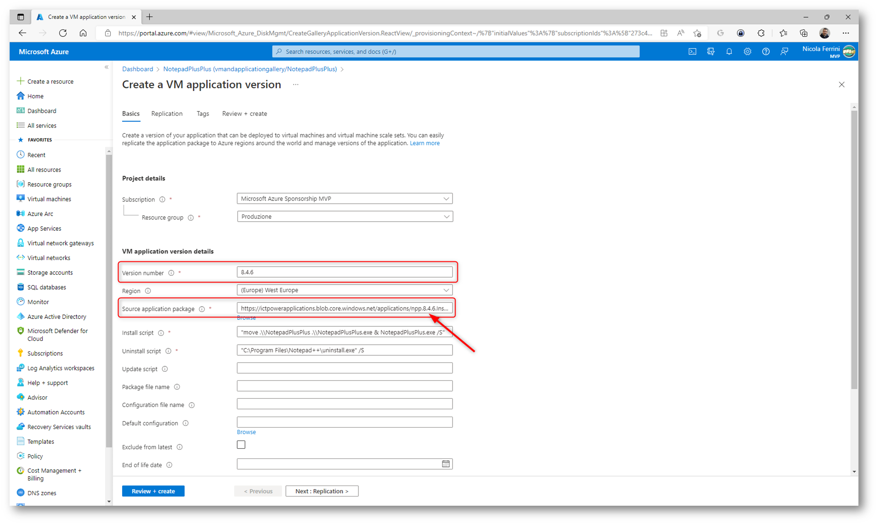Image resolution: width=878 pixels, height=525 pixels.
Task: Click the Subscription info icon
Action: (162, 200)
